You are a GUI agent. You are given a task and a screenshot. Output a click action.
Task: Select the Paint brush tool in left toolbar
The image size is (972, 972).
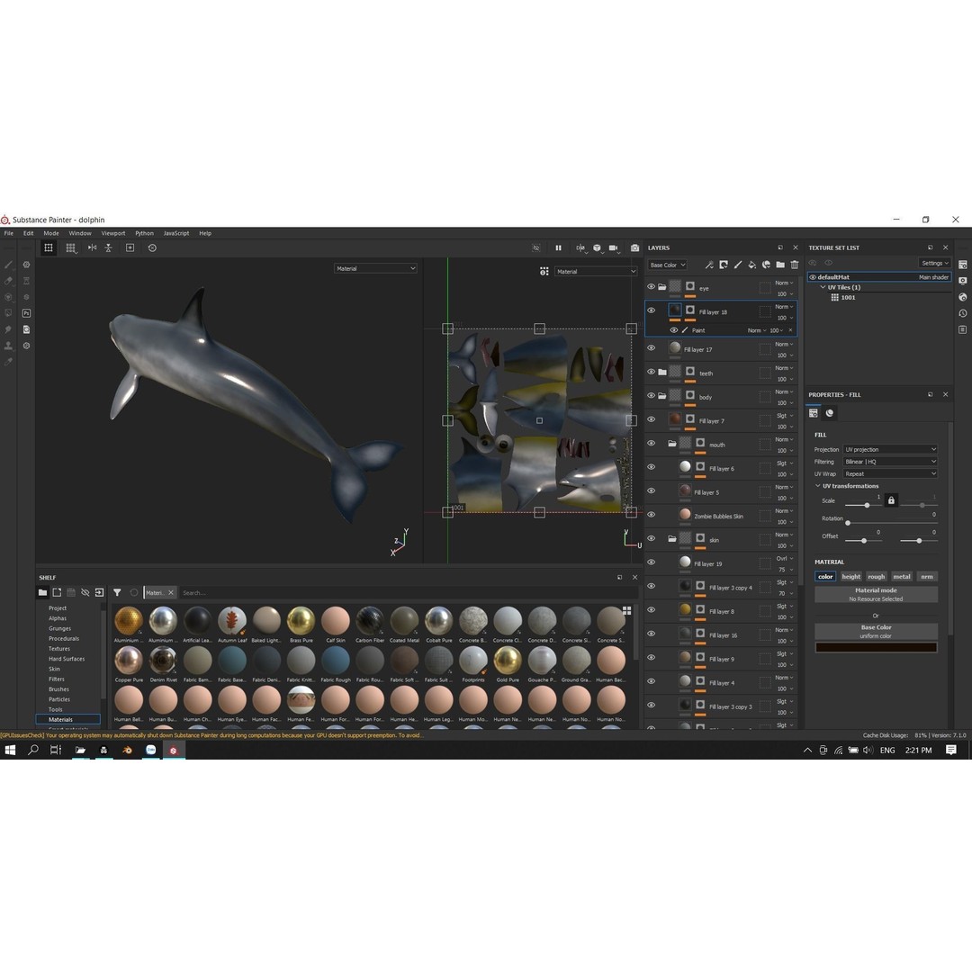(9, 265)
